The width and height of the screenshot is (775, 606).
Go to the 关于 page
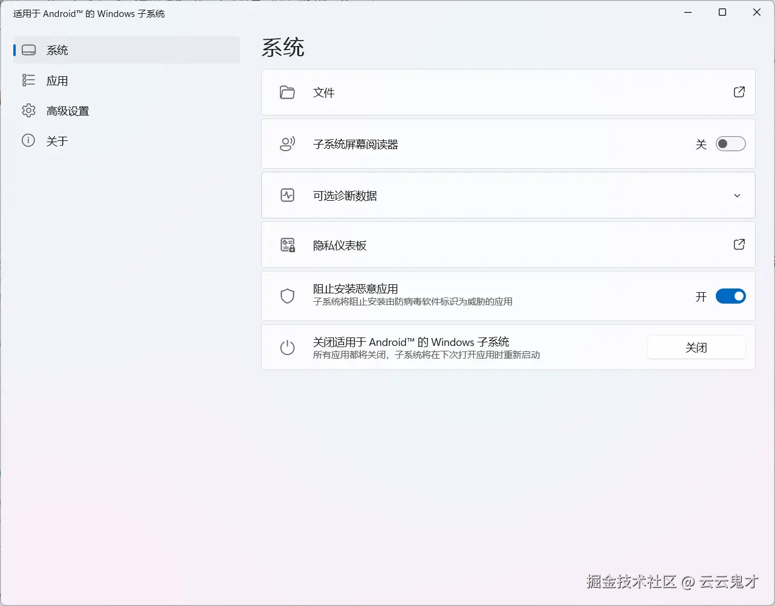[x=126, y=141]
